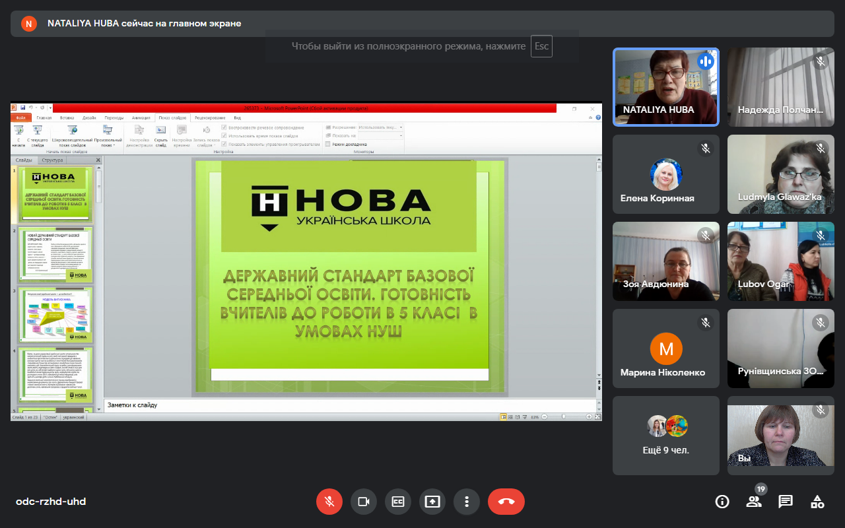The width and height of the screenshot is (845, 528).
Task: Show the participants list icon
Action: (x=754, y=502)
